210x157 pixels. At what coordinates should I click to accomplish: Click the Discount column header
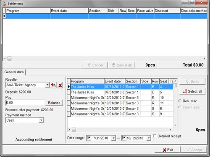pos(167,11)
